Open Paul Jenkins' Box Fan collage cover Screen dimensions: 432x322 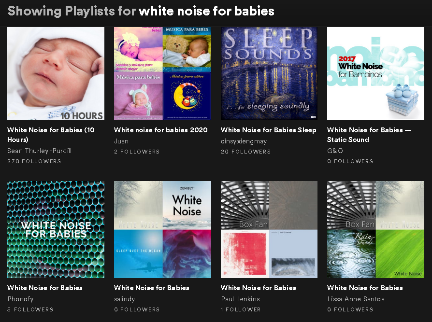(269, 229)
